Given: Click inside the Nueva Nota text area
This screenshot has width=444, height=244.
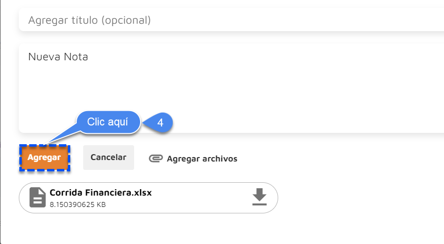Looking at the screenshot, I should (x=231, y=88).
